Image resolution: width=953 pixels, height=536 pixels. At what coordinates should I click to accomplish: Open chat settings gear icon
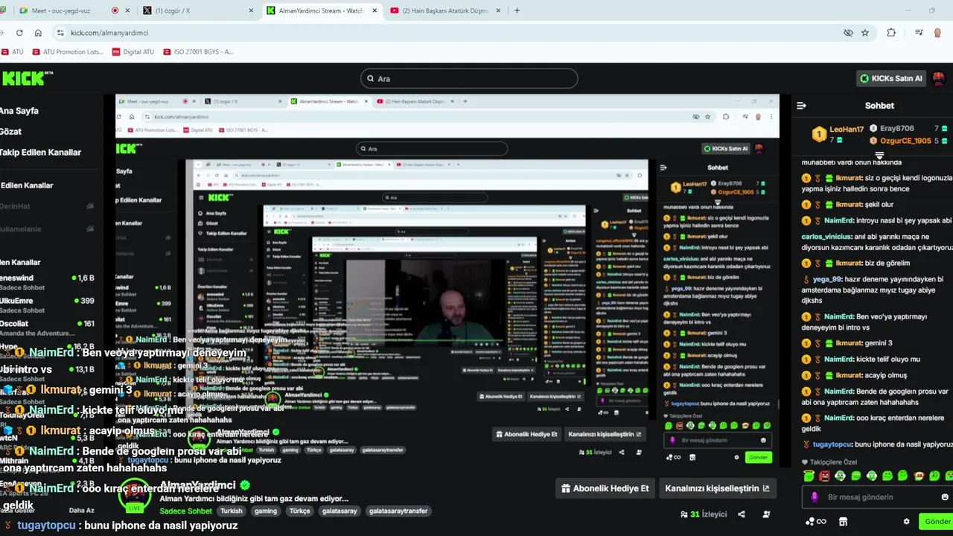point(906,522)
